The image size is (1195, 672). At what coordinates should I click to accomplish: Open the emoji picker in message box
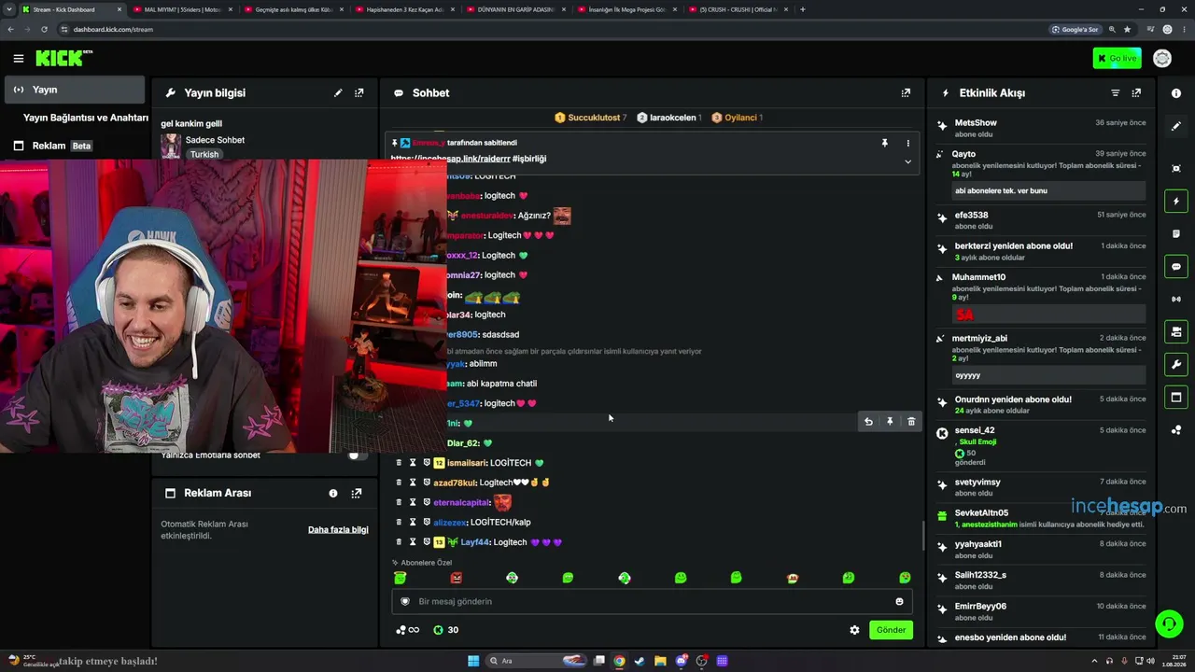point(899,602)
